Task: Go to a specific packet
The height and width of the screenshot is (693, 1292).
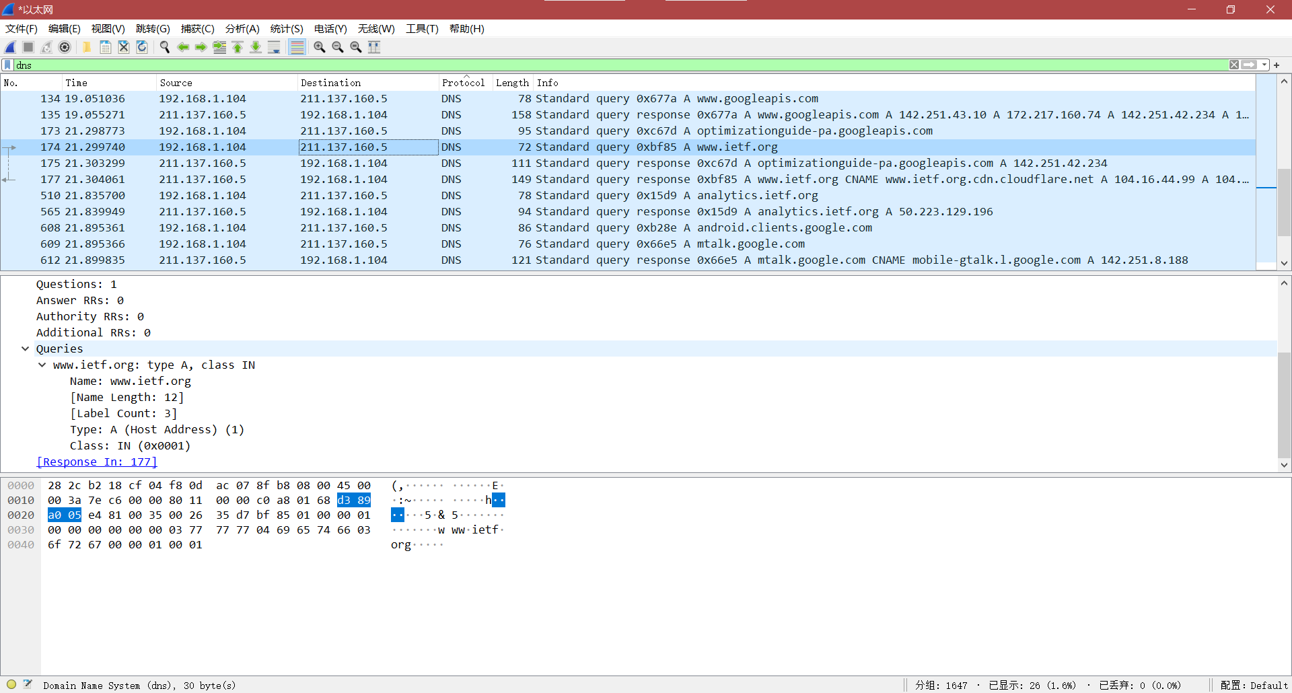Action: [x=219, y=47]
